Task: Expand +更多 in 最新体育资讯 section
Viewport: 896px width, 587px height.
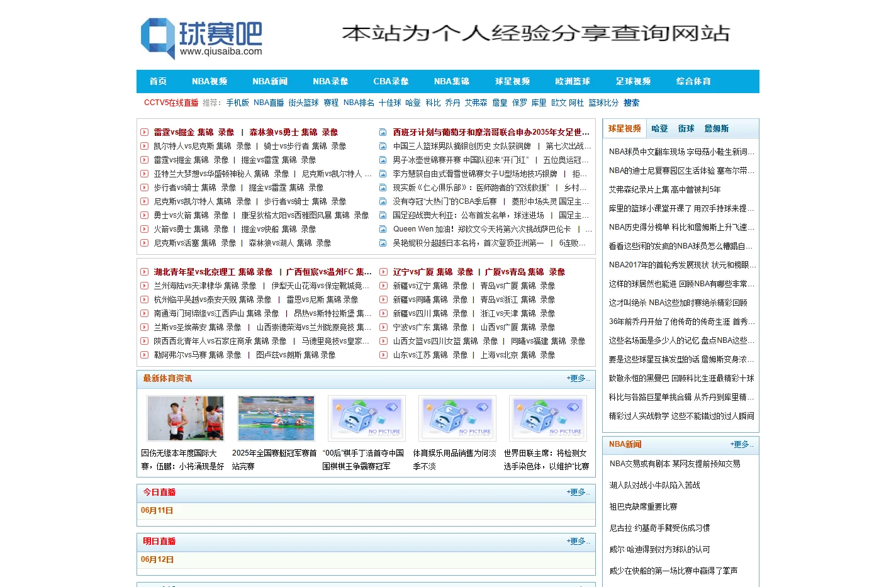Action: tap(578, 378)
